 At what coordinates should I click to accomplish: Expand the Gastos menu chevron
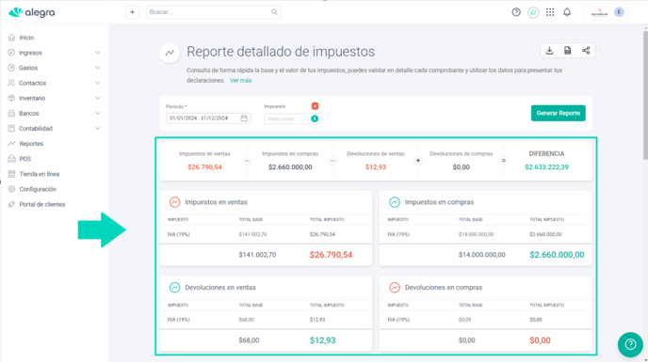98,68
